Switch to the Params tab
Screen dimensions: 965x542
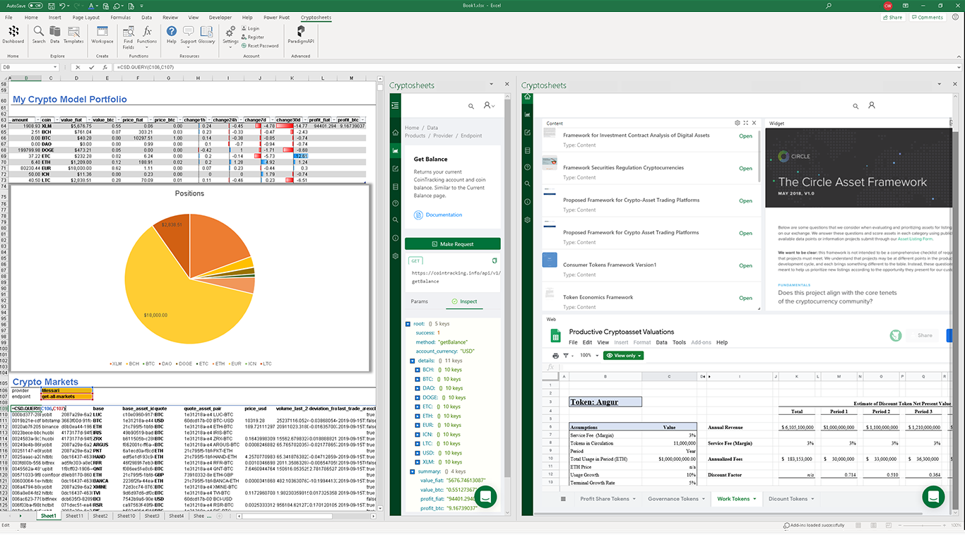[x=420, y=301]
